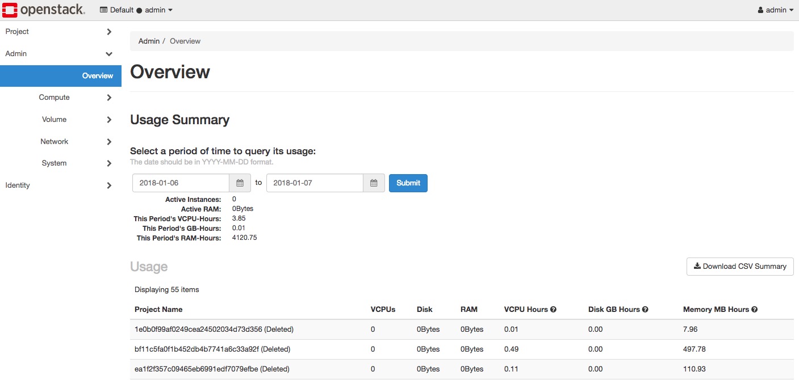
Task: Click the VCPU Hours help icon
Action: click(553, 310)
